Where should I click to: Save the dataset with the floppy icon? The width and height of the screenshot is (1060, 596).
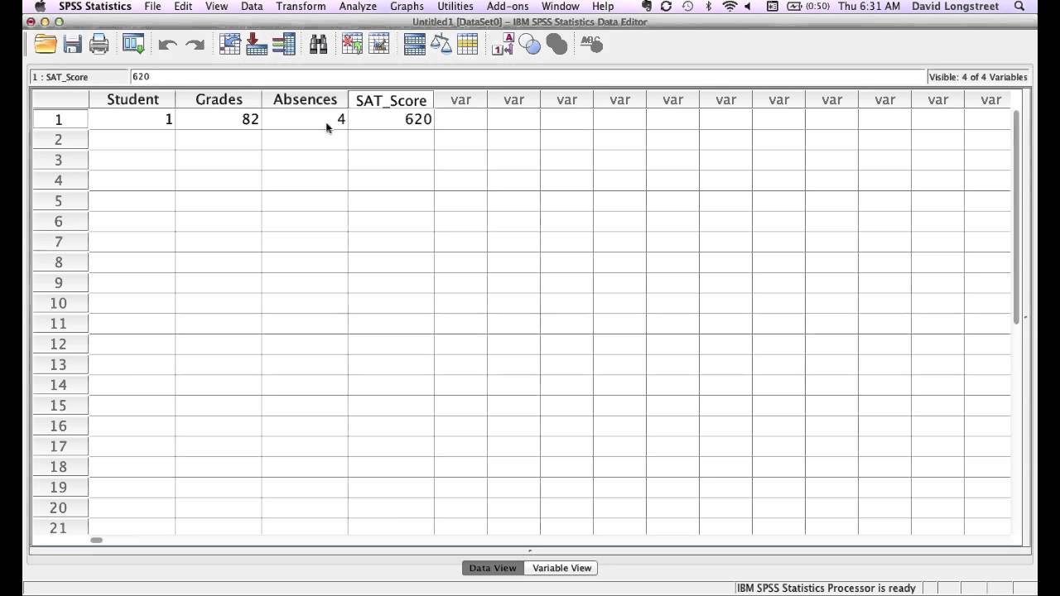pyautogui.click(x=72, y=45)
